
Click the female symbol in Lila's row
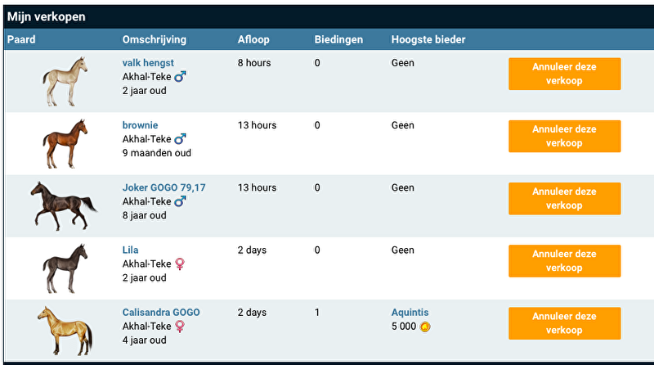click(x=180, y=264)
